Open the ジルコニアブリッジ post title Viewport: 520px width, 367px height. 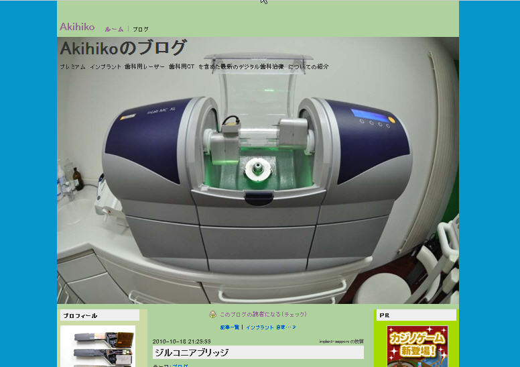coord(192,352)
